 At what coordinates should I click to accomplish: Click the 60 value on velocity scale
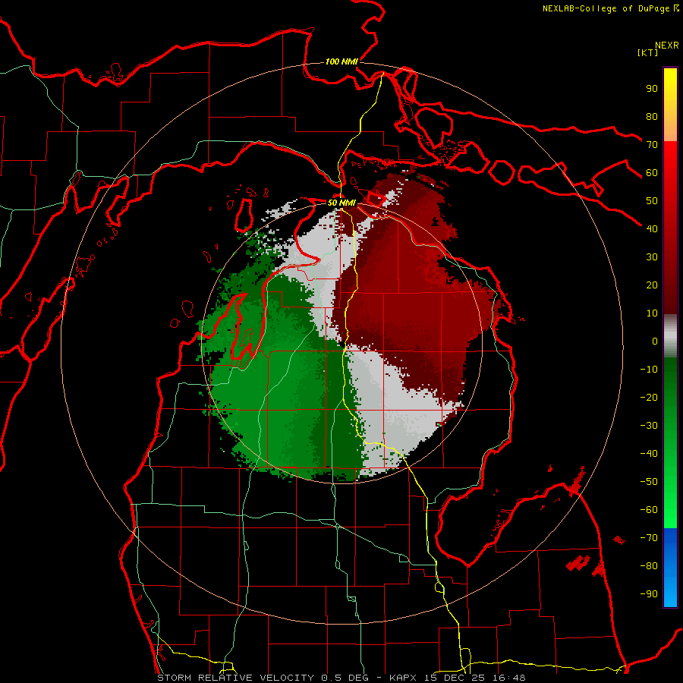(652, 173)
